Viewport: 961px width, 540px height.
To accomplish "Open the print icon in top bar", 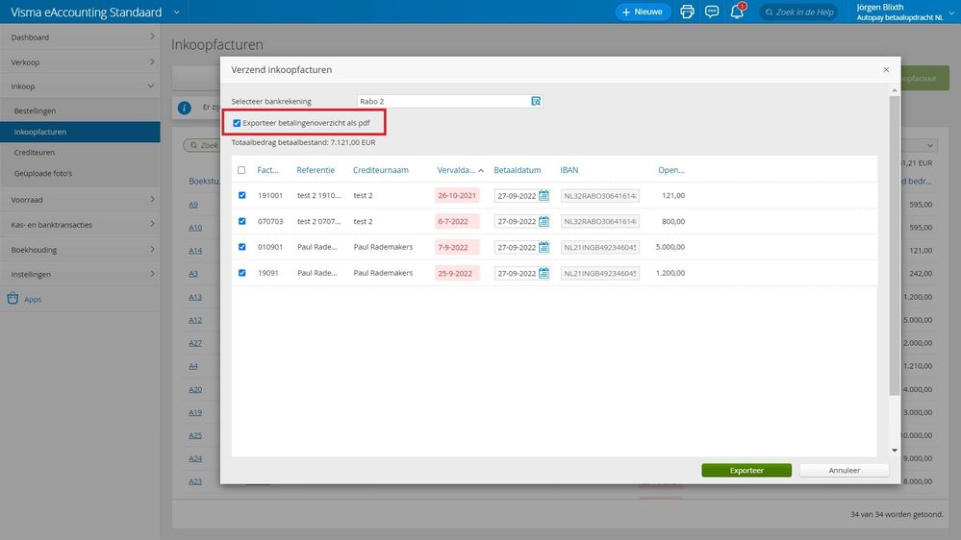I will point(687,12).
